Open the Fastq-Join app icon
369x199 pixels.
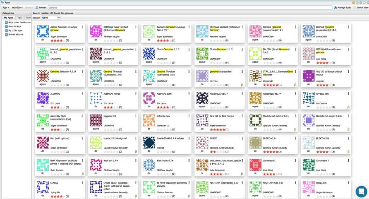[308, 187]
